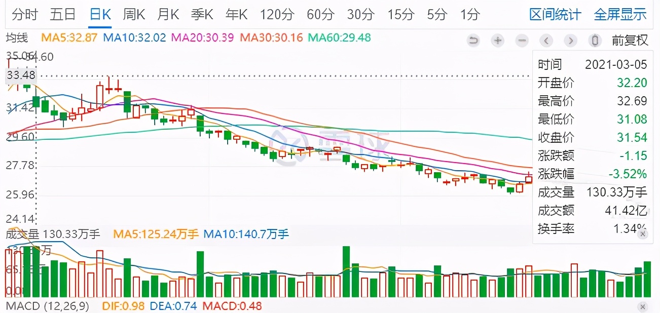This screenshot has width=660, height=313.
Task: Switch to the 分时 chart tab
Action: [x=24, y=15]
